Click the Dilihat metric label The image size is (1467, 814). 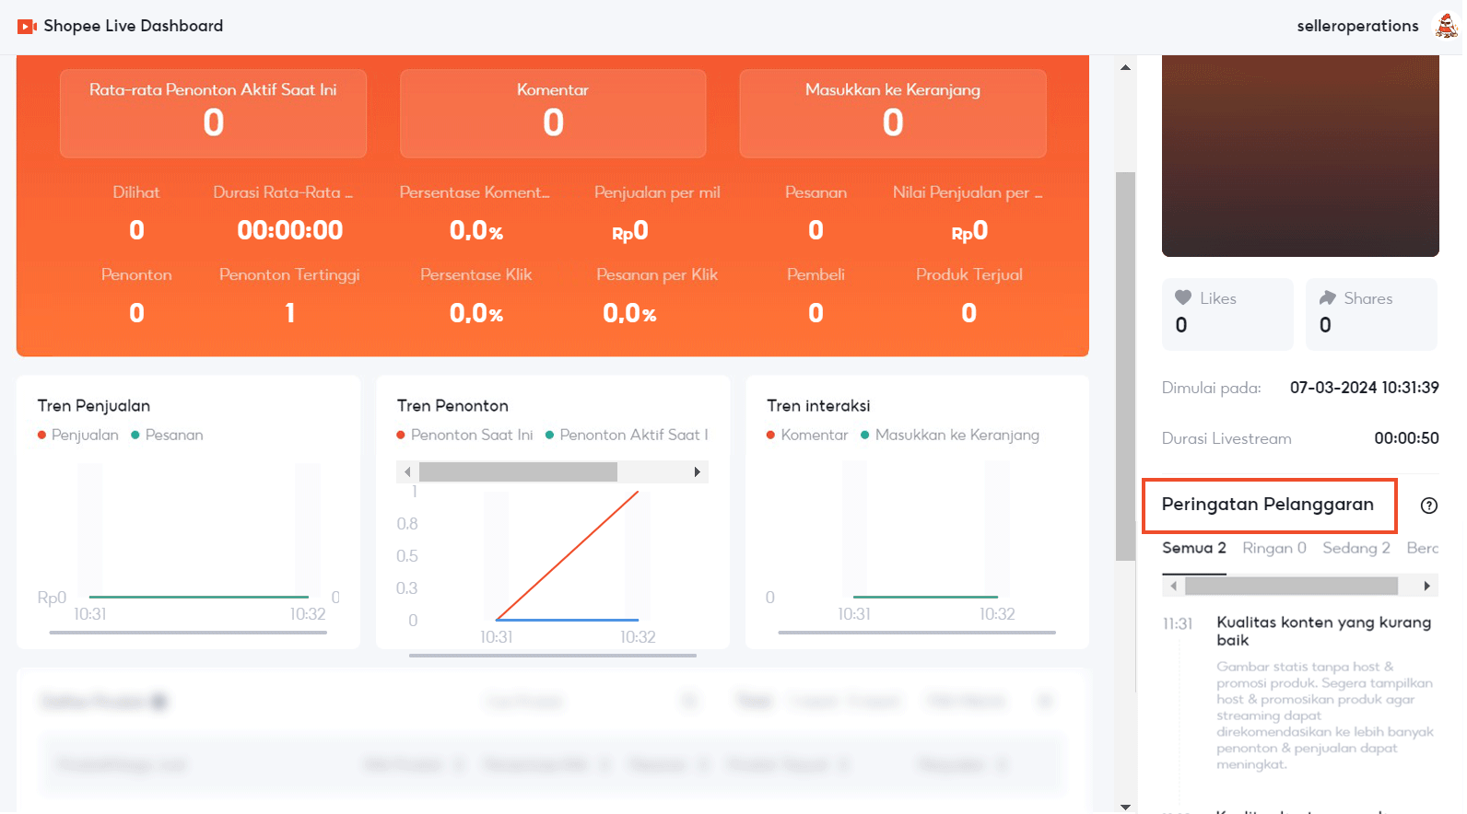[x=136, y=192]
